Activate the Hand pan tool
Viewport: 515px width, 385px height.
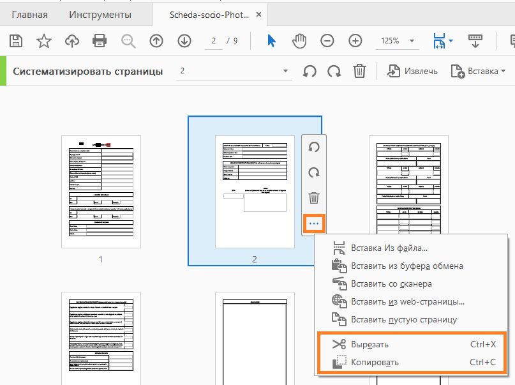coord(299,41)
